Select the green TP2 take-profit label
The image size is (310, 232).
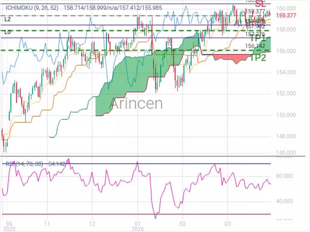pyautogui.click(x=258, y=58)
